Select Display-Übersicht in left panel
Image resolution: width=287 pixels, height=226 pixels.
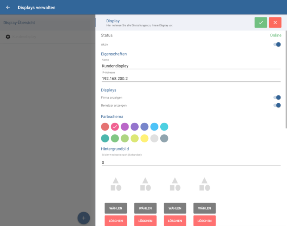[19, 23]
